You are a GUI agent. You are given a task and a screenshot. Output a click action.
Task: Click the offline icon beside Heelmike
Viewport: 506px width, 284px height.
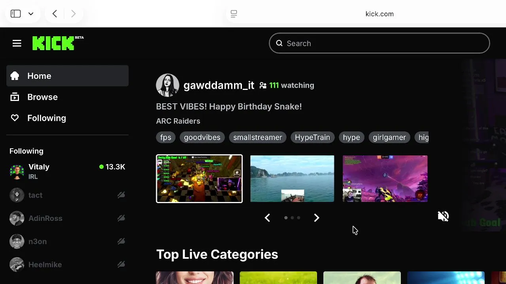pos(121,265)
